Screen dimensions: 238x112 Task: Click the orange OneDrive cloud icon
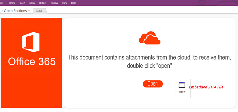pyautogui.click(x=150, y=38)
